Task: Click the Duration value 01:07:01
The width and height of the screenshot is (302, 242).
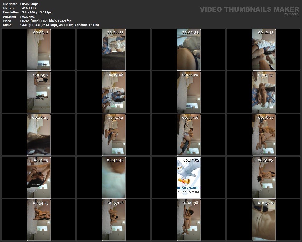Action: [x=28, y=17]
